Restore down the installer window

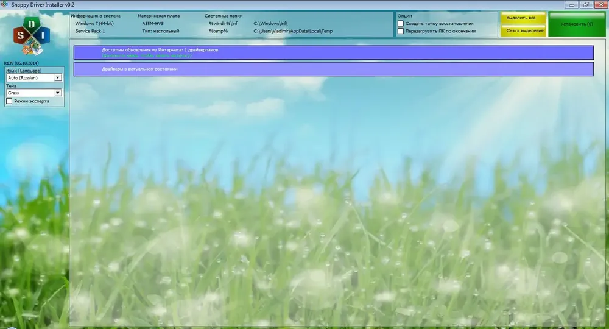click(585, 4)
